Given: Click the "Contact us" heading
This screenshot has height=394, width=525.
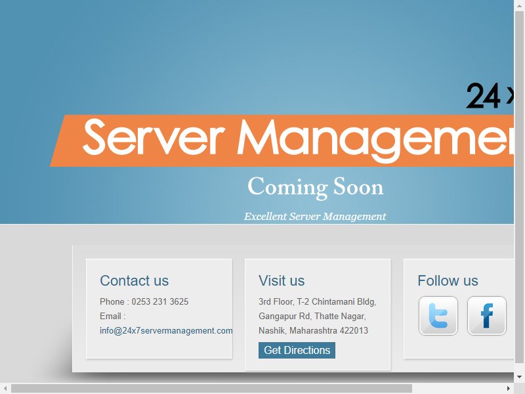Looking at the screenshot, I should [134, 281].
